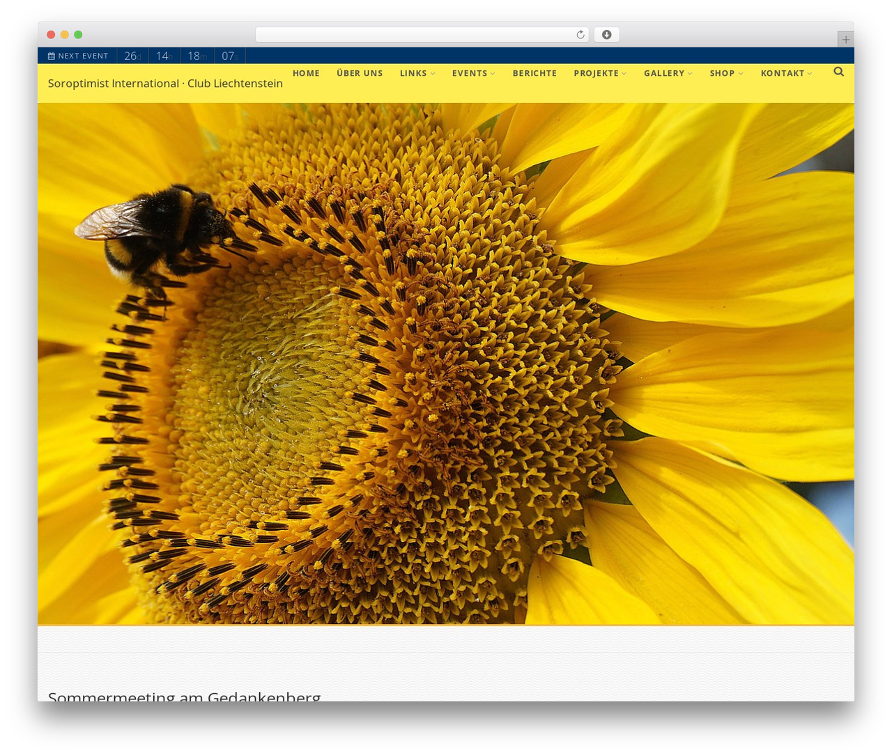Click the countdown hours value 14
This screenshot has height=755, width=892.
pos(163,56)
